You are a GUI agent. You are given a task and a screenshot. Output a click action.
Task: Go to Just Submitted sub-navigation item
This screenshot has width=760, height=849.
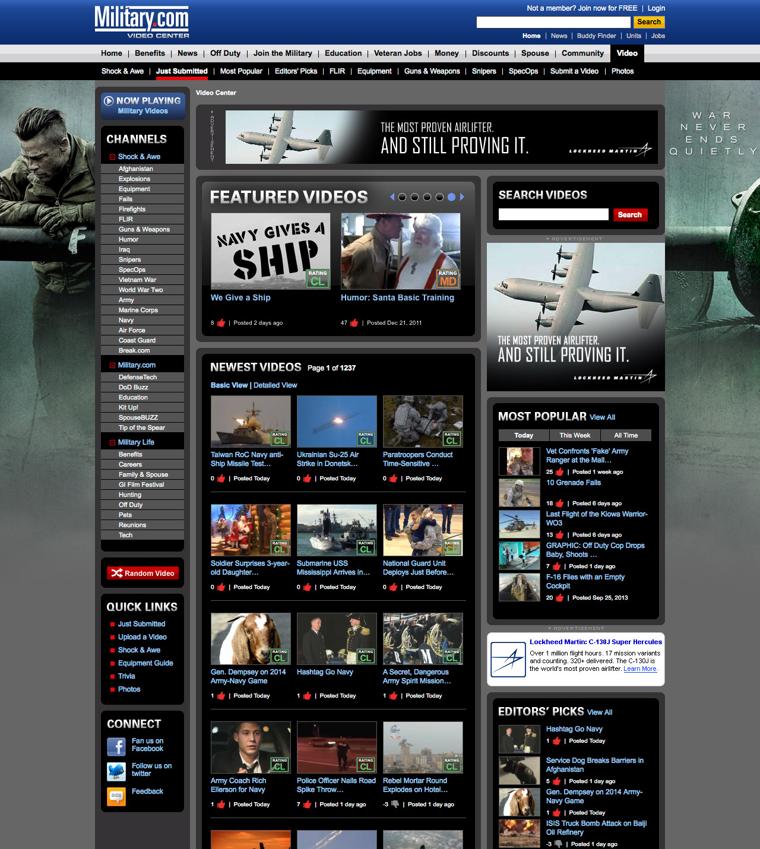tap(182, 71)
